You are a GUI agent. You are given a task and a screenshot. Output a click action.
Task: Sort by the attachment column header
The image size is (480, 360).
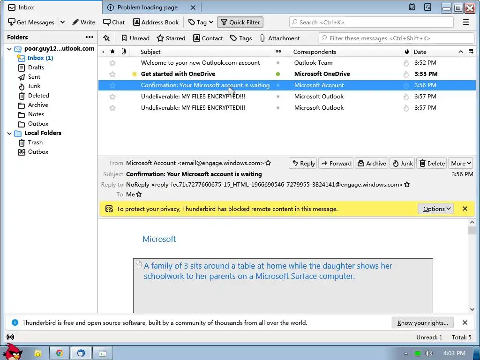[123, 52]
